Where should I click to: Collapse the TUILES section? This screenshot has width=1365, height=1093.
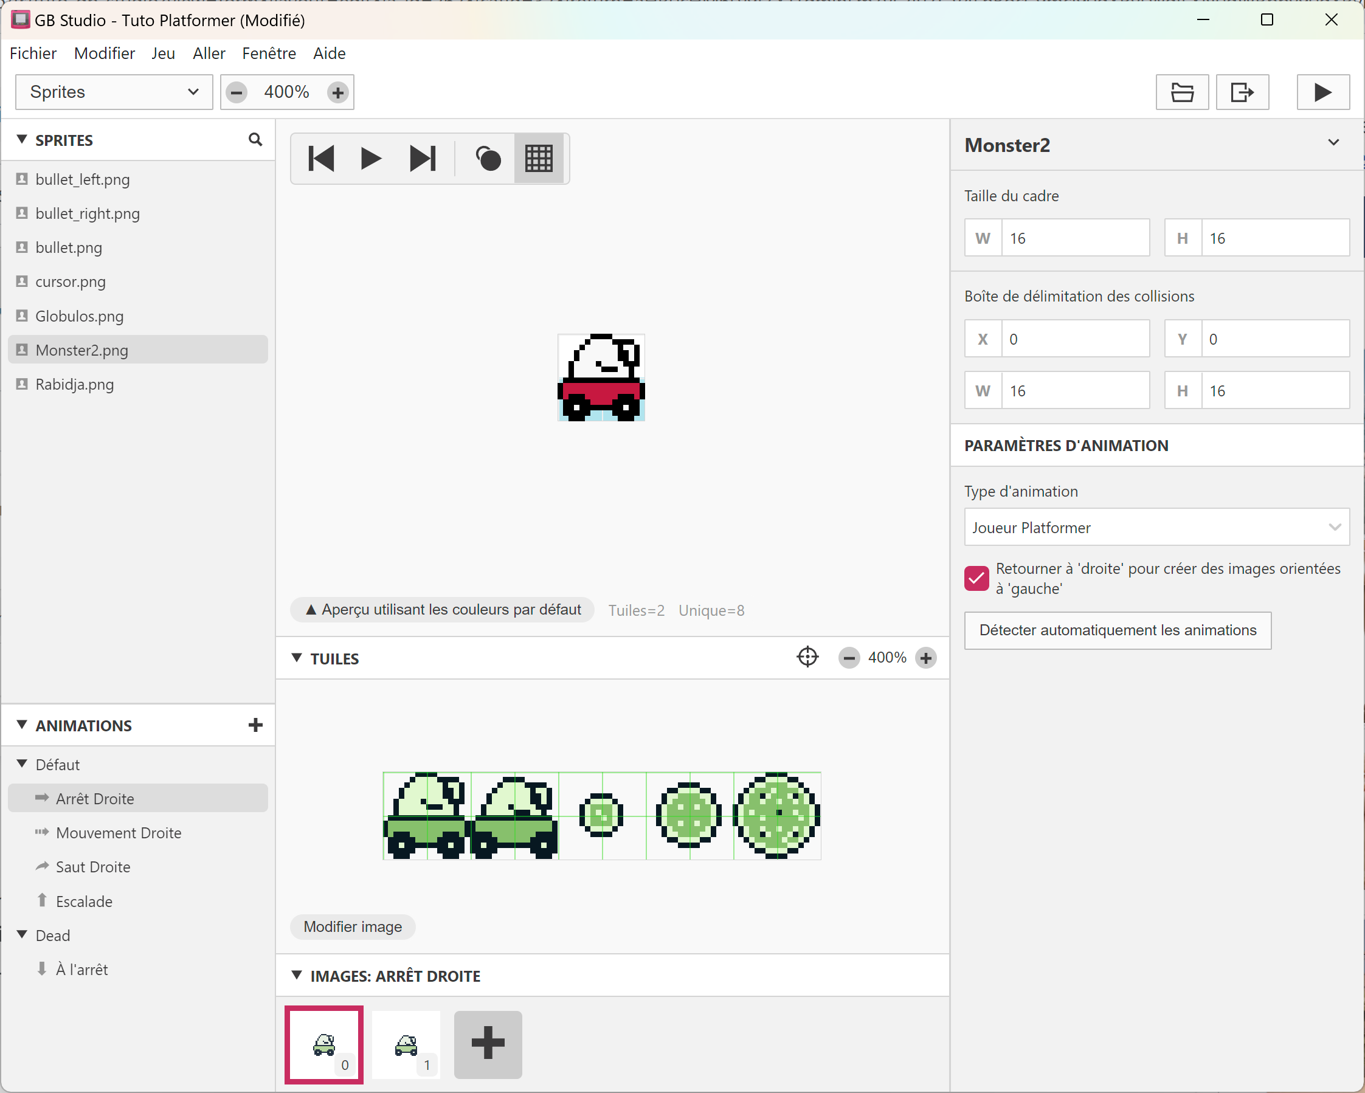click(x=297, y=658)
